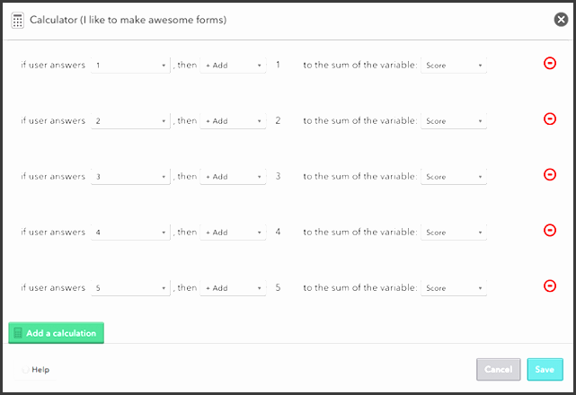
Task: Change the + Add operation in second row
Action: click(233, 121)
